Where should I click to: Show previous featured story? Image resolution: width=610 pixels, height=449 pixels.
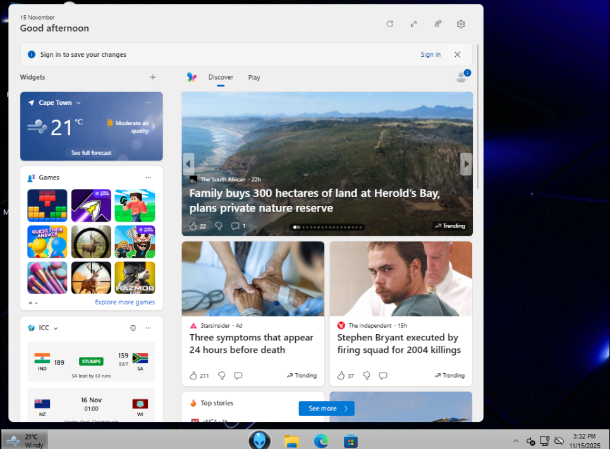(x=188, y=164)
